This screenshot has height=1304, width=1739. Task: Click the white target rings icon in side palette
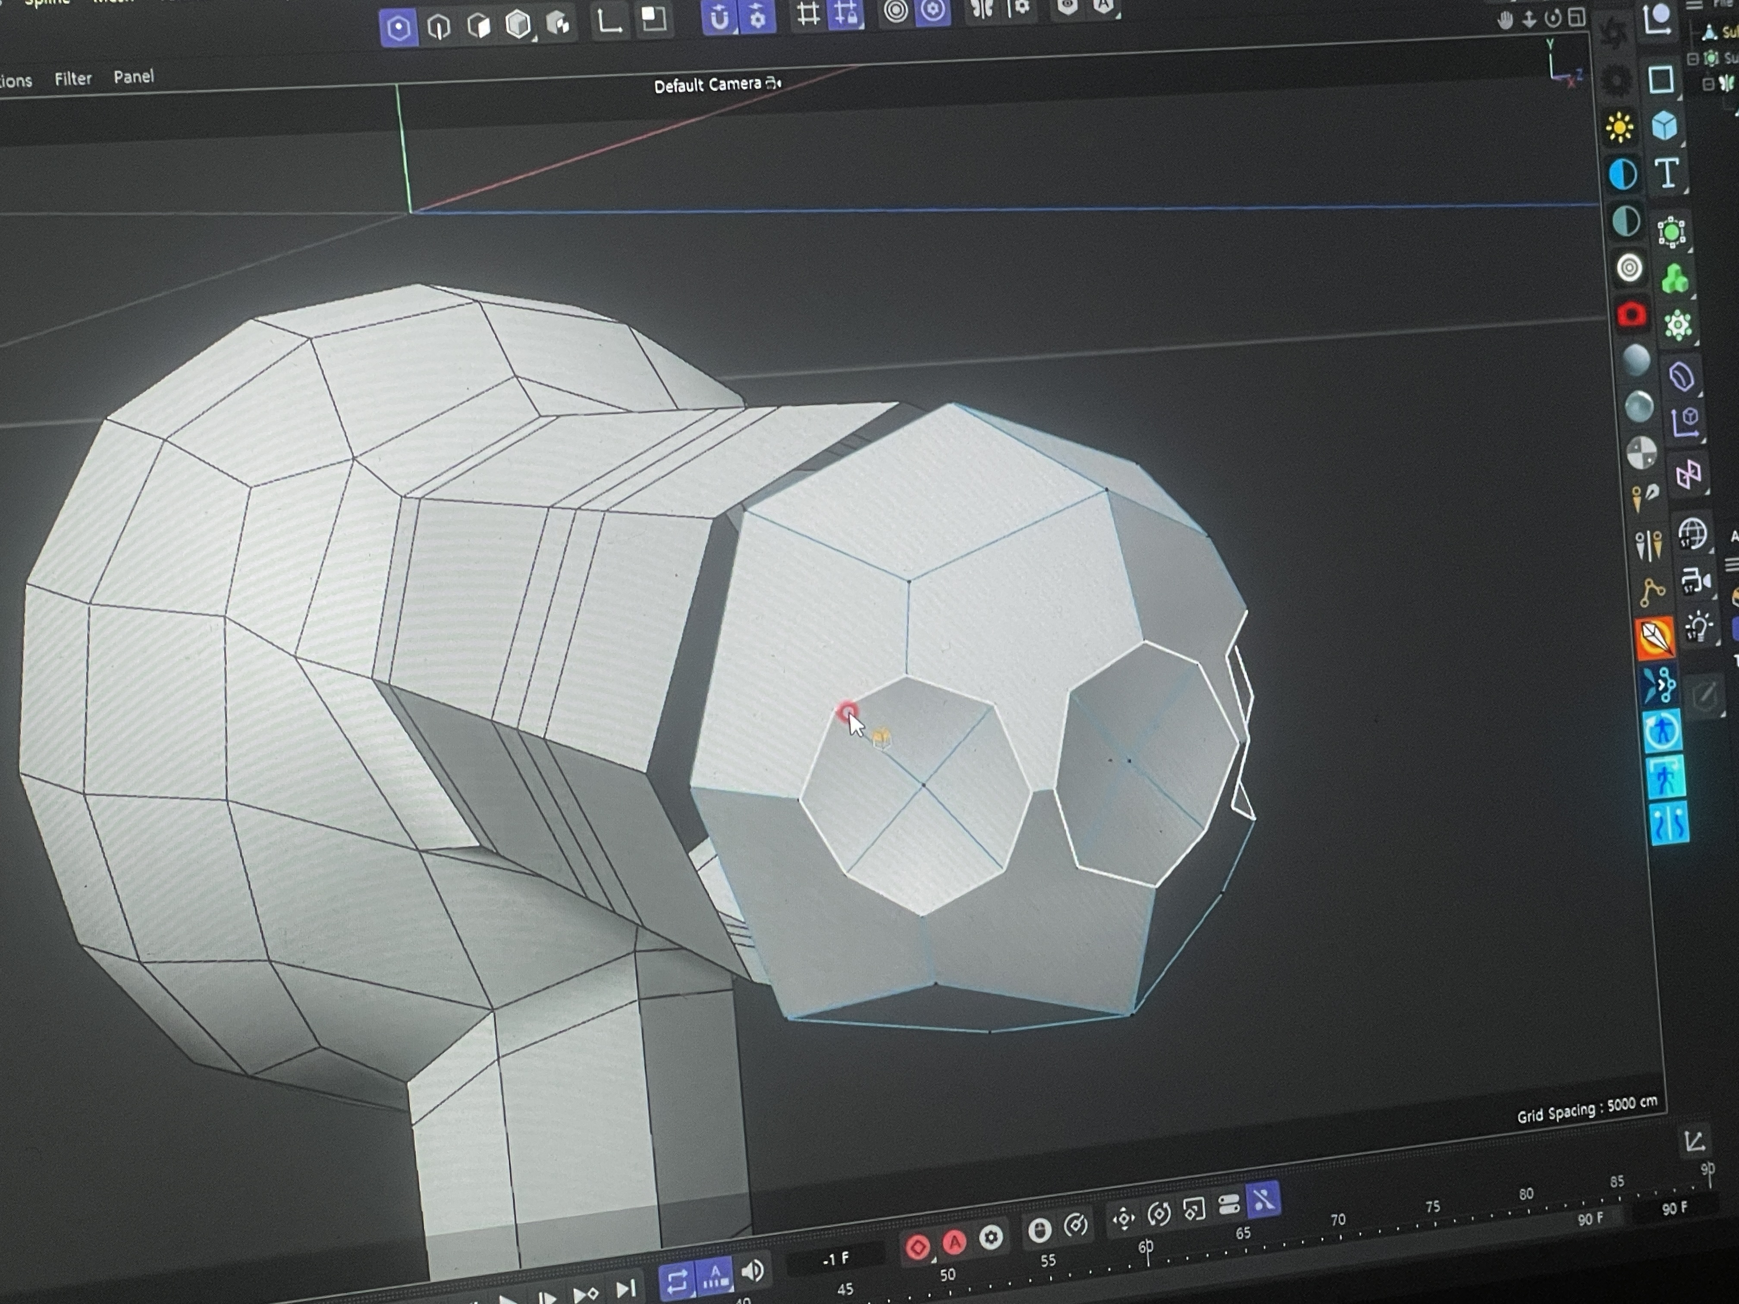tap(1629, 268)
